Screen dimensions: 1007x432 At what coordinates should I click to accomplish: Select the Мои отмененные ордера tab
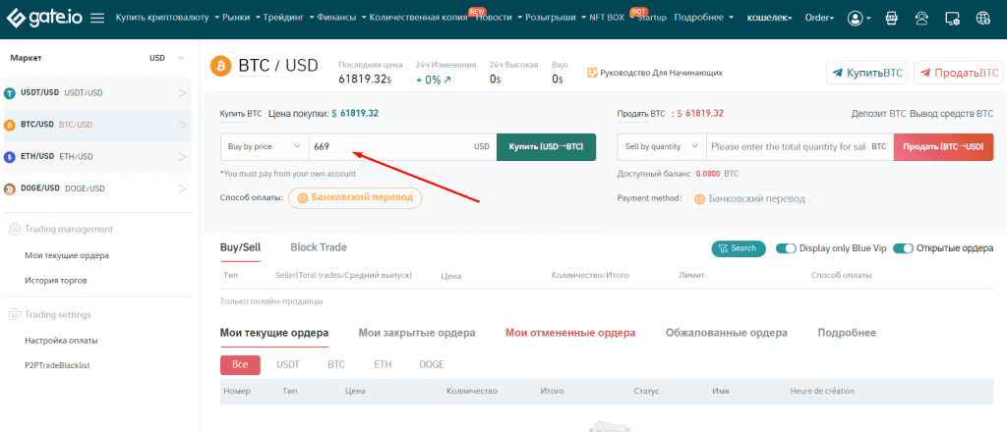(570, 333)
